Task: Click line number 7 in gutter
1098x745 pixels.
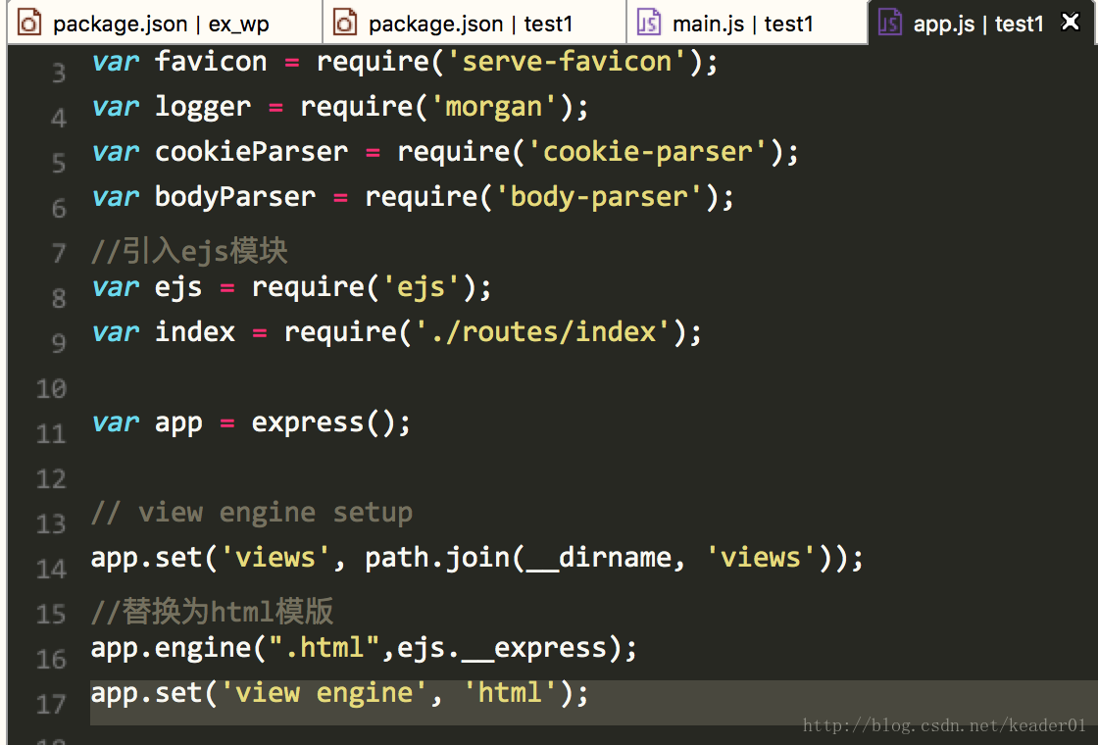Action: click(x=59, y=254)
